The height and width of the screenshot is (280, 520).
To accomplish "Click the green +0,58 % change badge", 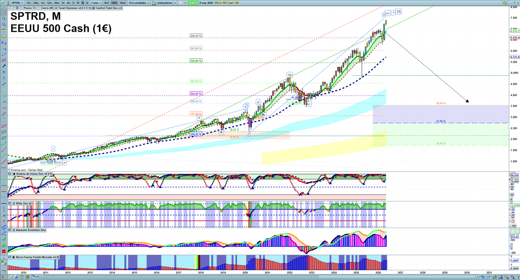I will 193,3.
